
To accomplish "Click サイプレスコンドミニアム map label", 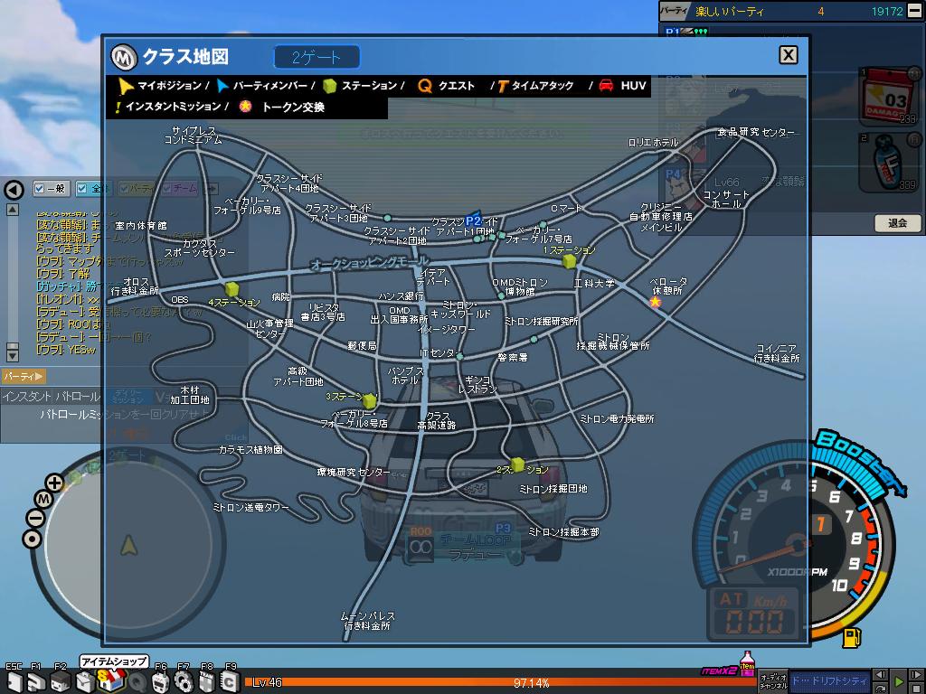I will 194,136.
